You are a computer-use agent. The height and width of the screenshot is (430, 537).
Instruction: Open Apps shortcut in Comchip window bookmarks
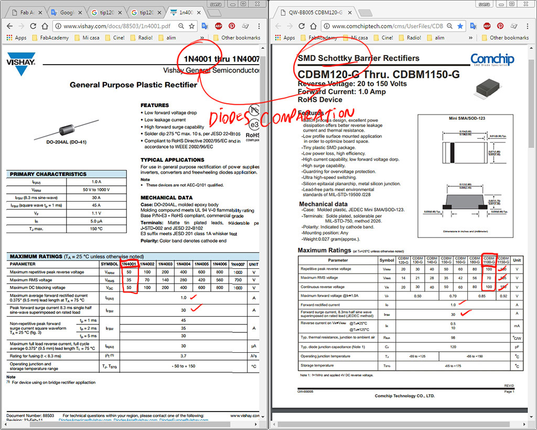click(285, 38)
